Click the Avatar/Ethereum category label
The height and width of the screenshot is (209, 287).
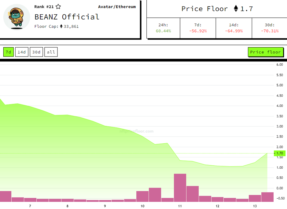point(117,7)
